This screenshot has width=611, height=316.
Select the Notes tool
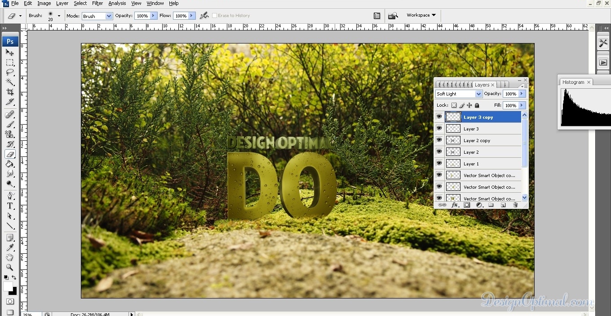[x=10, y=238]
